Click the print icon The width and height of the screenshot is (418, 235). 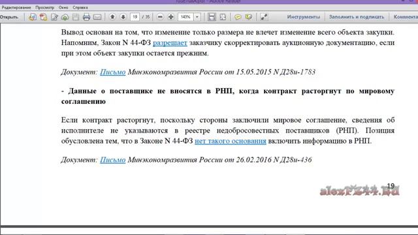pos(86,17)
